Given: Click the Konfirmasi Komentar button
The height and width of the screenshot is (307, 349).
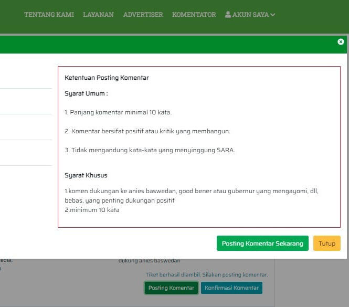Looking at the screenshot, I should pos(231,288).
